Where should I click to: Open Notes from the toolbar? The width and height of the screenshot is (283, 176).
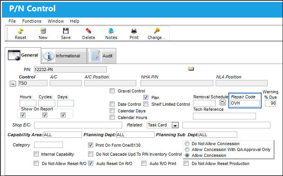pos(111,31)
